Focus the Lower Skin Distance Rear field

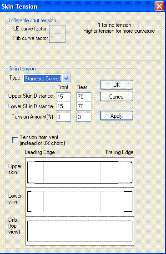pos(84,106)
